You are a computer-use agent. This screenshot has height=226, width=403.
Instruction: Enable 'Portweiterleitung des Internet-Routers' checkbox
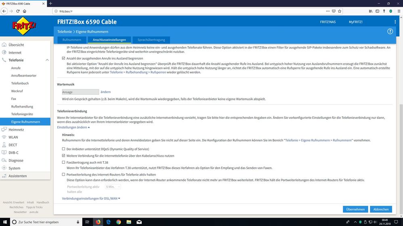click(x=63, y=174)
